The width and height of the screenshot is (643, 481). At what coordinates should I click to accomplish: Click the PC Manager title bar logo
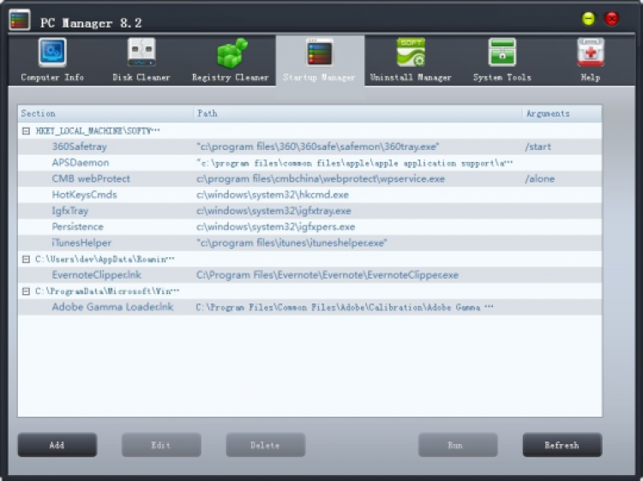(x=20, y=19)
